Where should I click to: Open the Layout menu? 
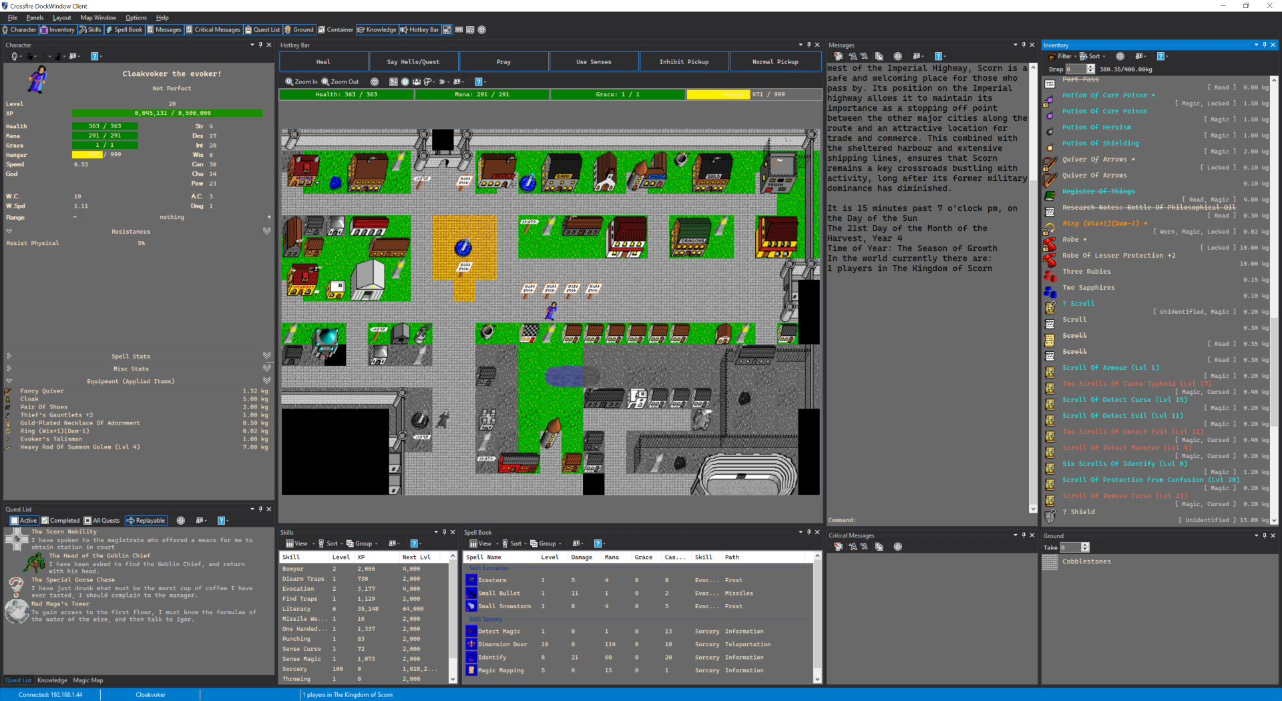pos(62,18)
